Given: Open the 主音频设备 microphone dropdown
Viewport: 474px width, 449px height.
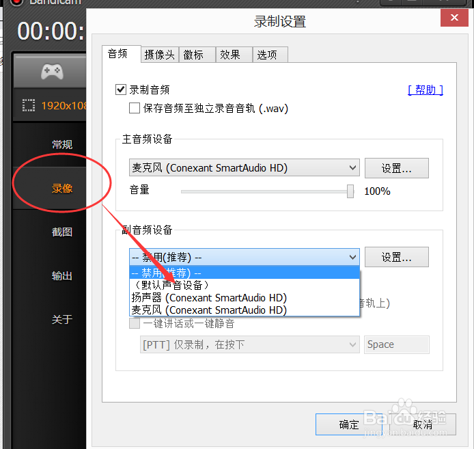Looking at the screenshot, I should [245, 167].
